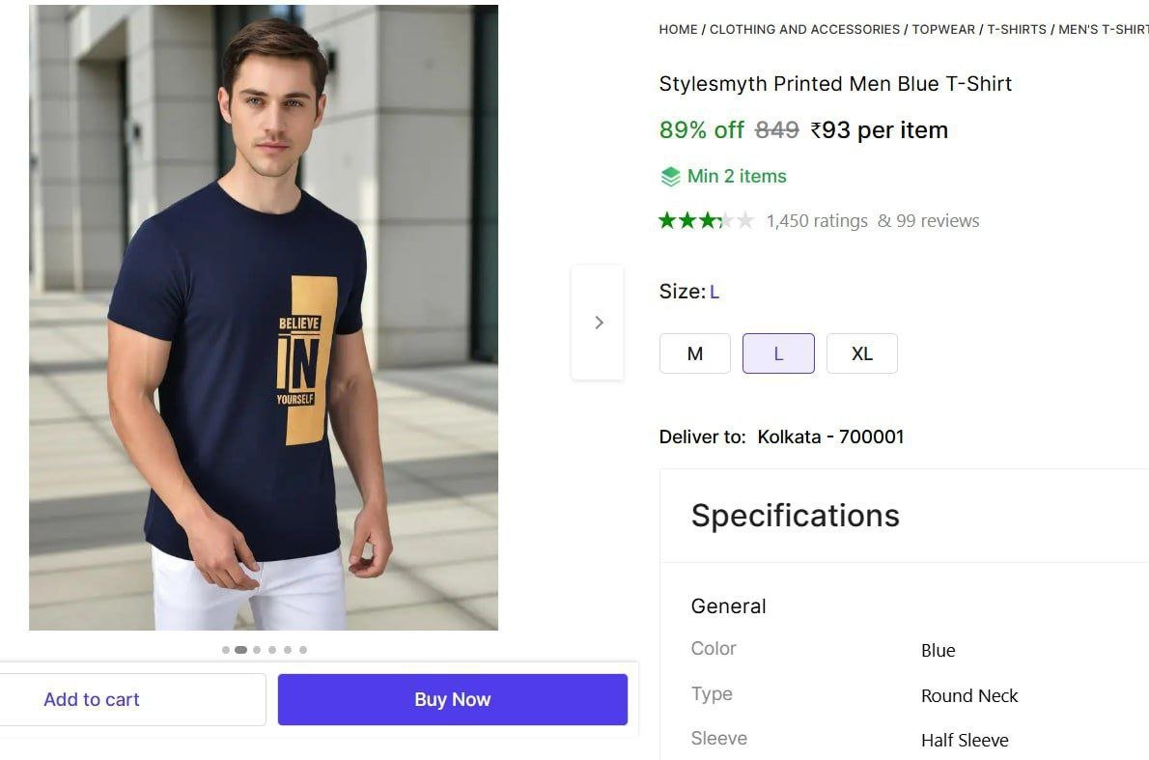Go to Clothing and Accessories breadcrumb
The image size is (1149, 760).
click(804, 30)
